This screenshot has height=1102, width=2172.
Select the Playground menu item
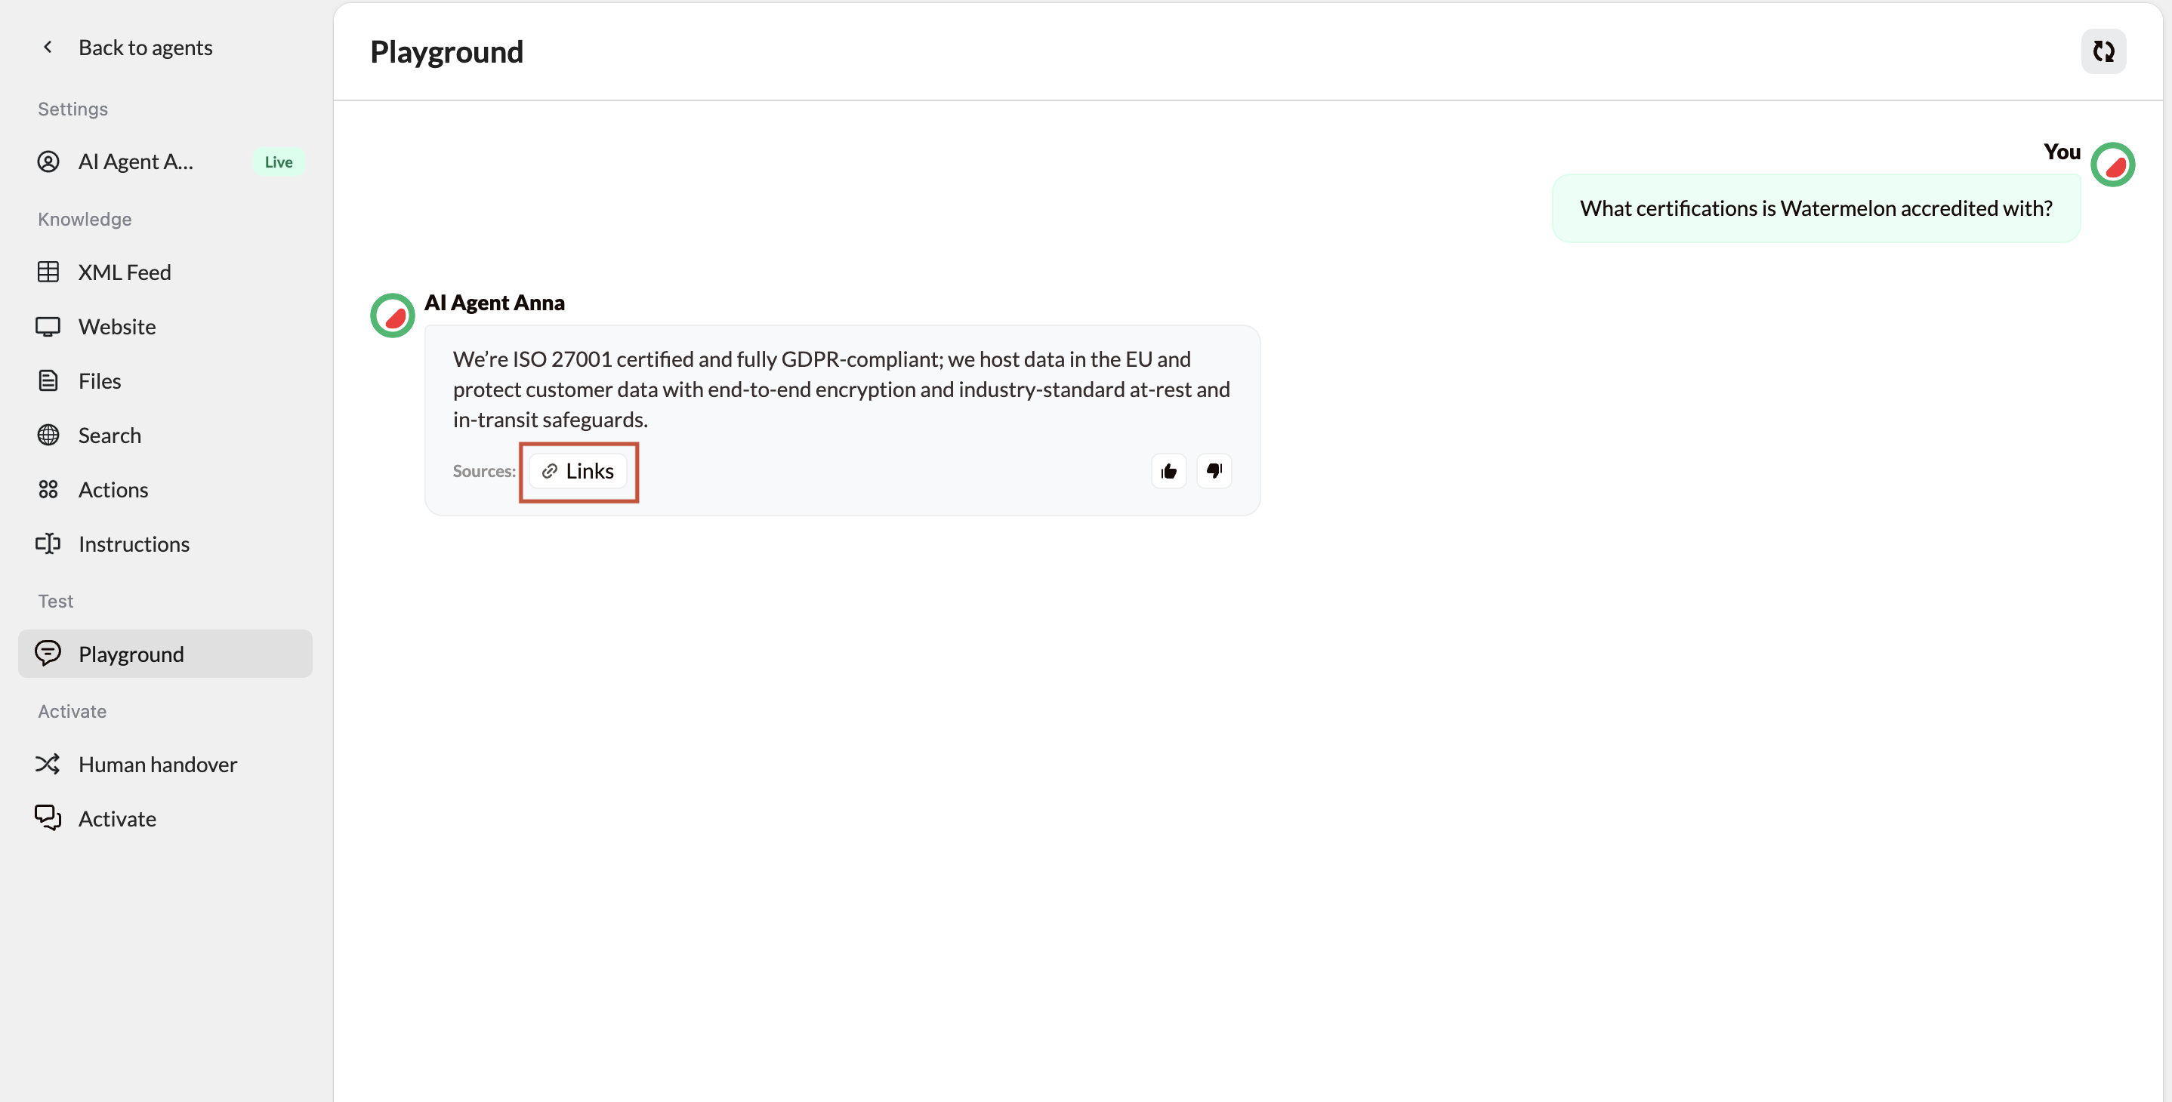[131, 654]
